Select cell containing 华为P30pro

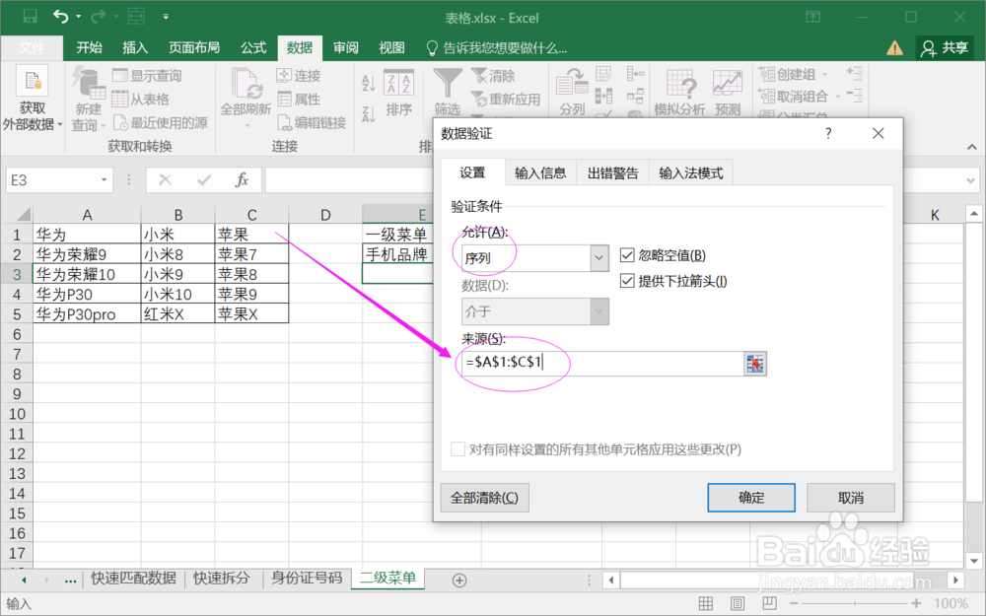click(x=87, y=313)
